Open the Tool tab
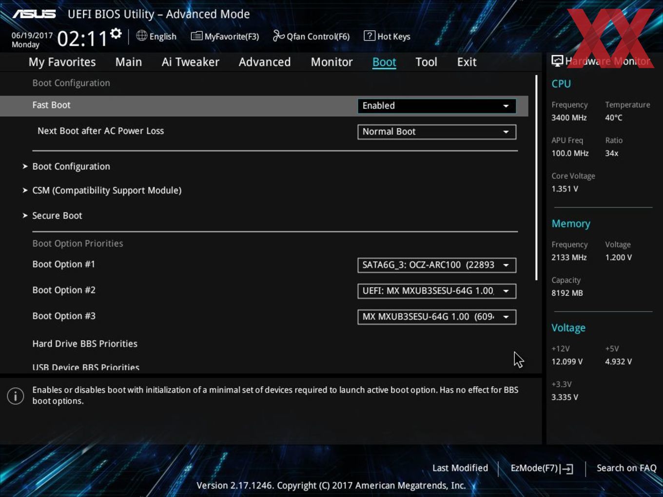Viewport: 663px width, 497px height. 426,62
